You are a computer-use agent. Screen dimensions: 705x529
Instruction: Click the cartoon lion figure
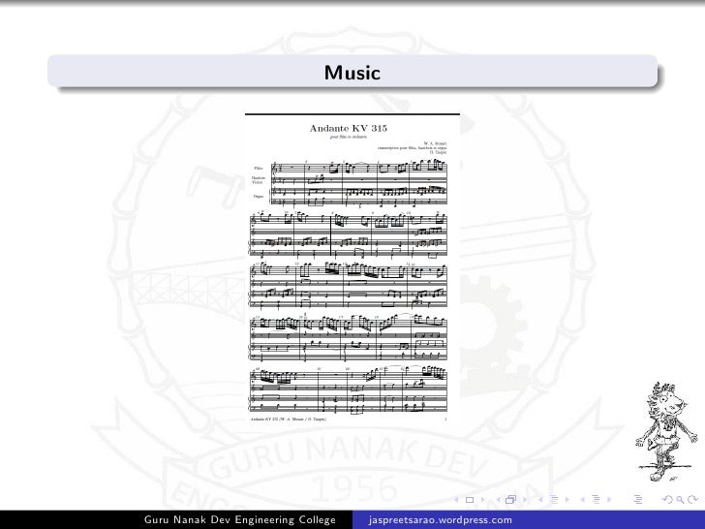[x=666, y=432]
